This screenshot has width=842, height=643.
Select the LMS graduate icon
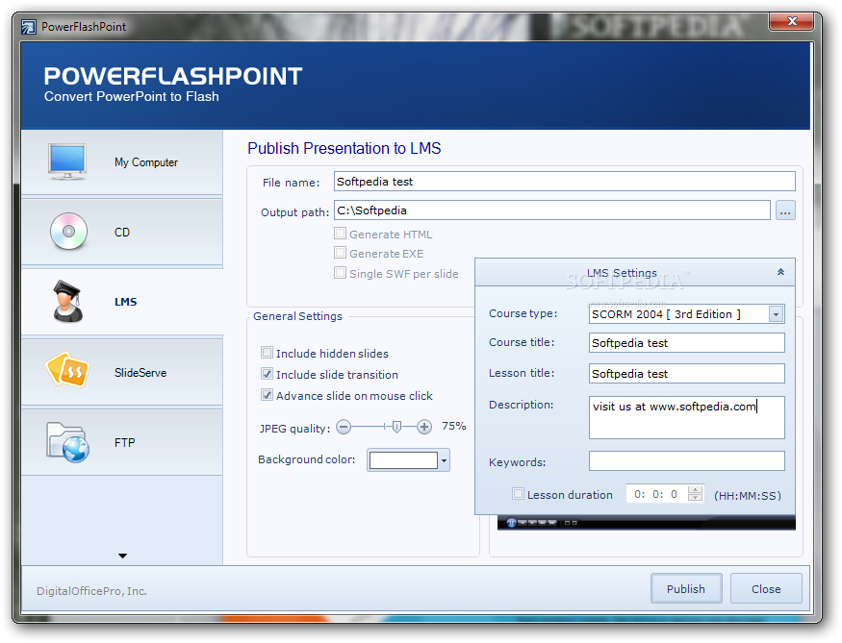(67, 302)
